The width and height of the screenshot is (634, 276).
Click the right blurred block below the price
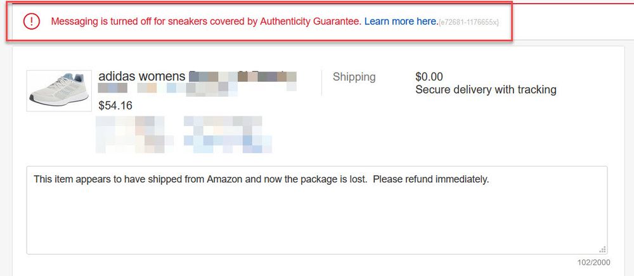227,134
